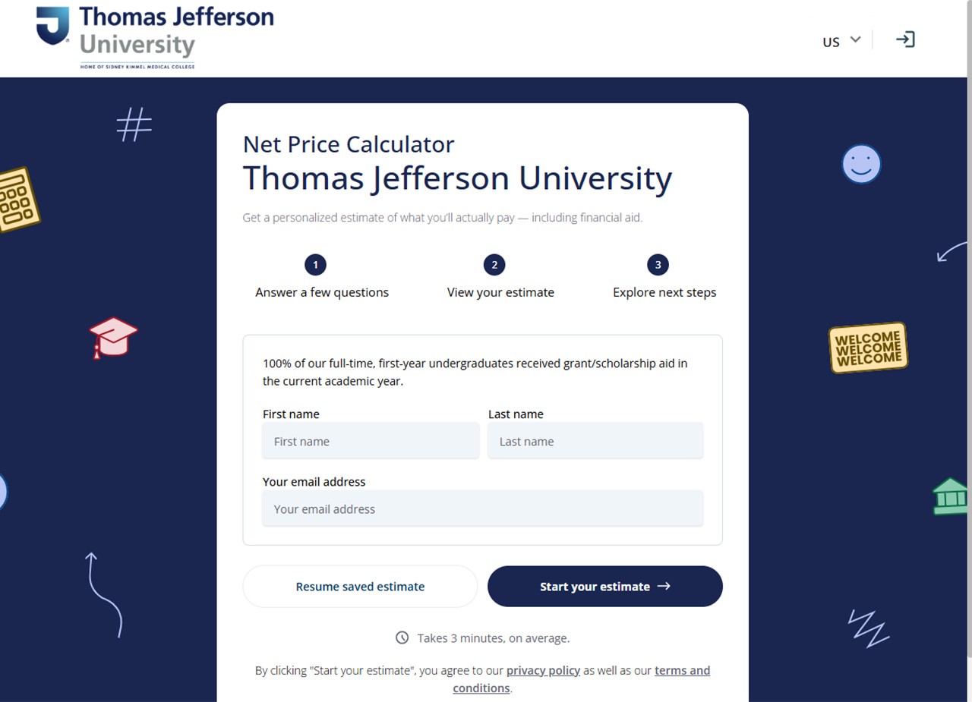The width and height of the screenshot is (972, 702).
Task: Open the privacy policy link
Action: point(543,670)
